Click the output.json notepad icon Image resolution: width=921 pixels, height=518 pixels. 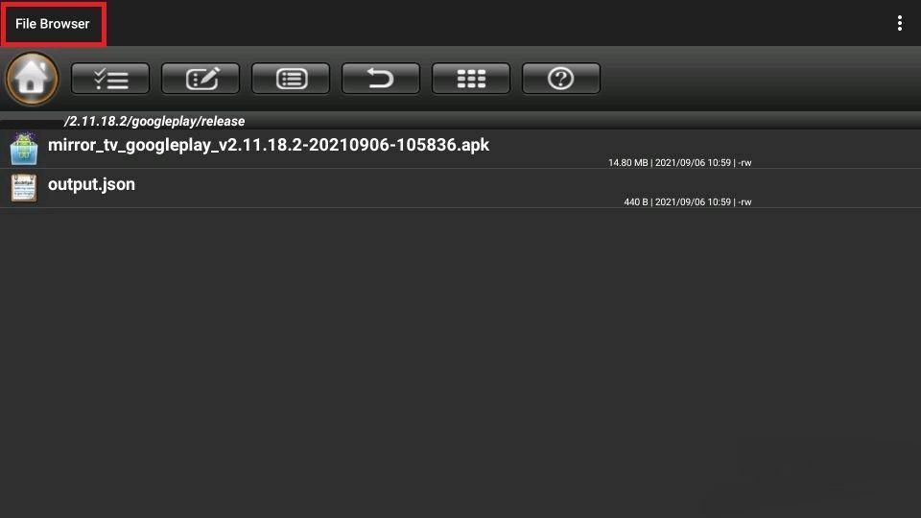[24, 188]
